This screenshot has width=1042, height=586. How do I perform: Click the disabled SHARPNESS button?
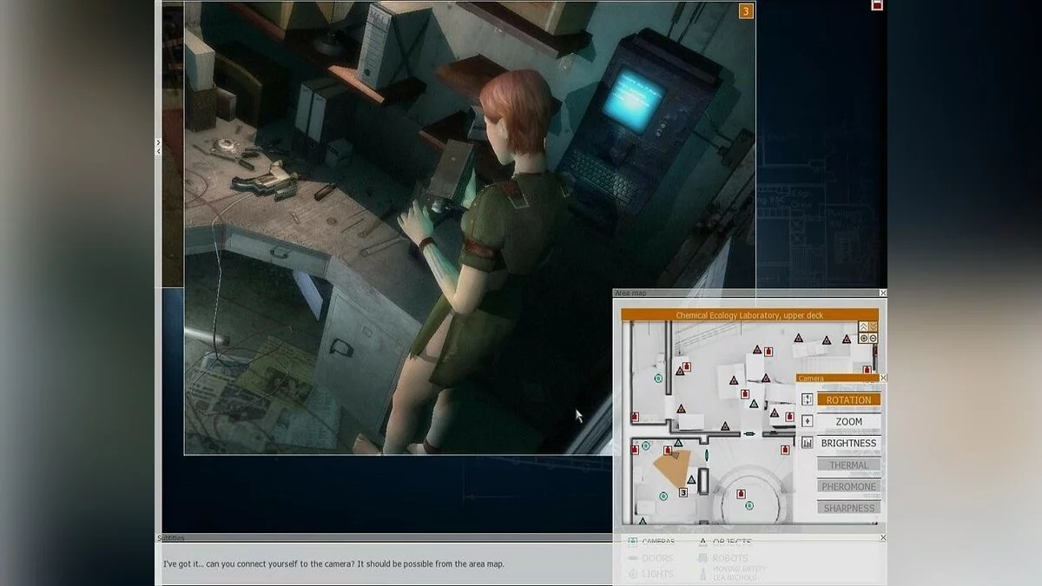[x=848, y=507]
